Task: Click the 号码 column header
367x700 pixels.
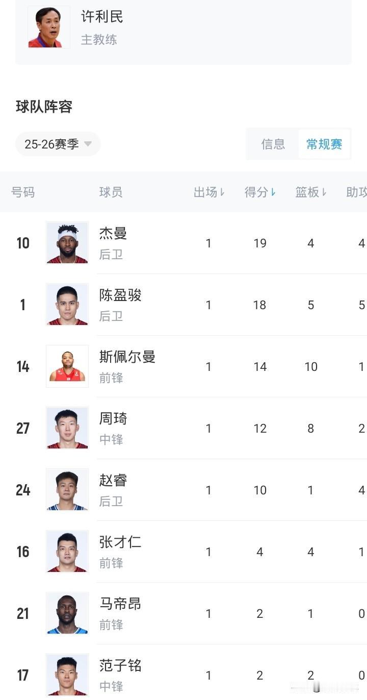Action: click(22, 192)
